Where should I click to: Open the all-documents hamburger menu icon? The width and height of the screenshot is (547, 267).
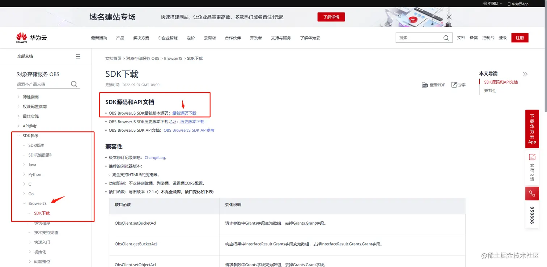[x=78, y=56]
